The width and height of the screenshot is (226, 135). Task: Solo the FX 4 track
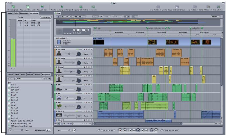(91, 102)
